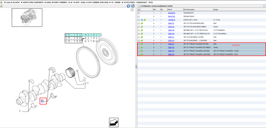Open part number link 2992144
Screen dimensions: 266x128
[x=171, y=48]
